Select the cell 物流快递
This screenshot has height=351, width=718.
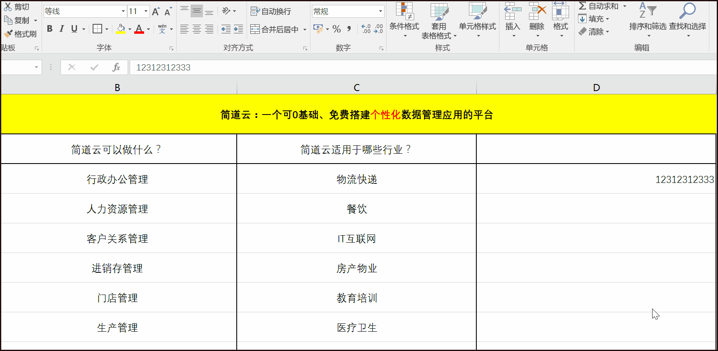click(357, 179)
